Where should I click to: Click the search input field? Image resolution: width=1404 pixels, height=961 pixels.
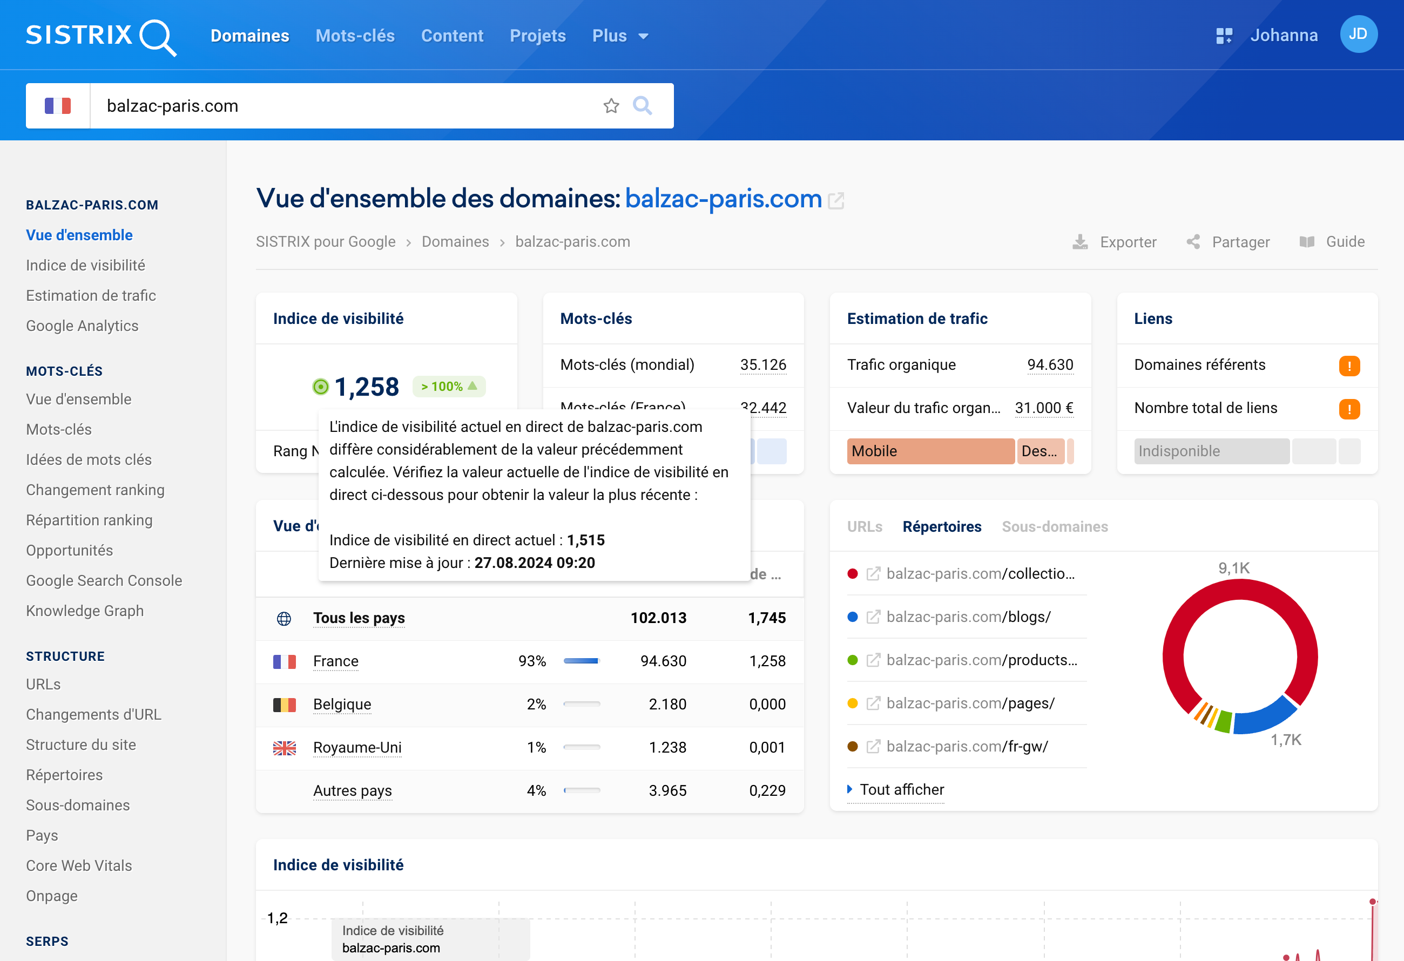[349, 105]
